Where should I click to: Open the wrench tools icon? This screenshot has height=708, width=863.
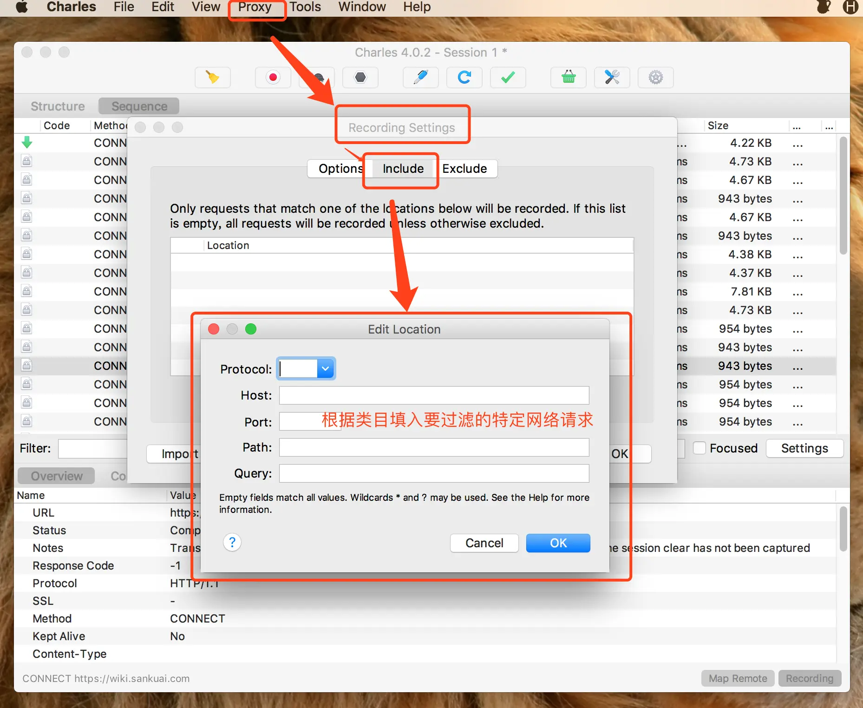coord(612,77)
